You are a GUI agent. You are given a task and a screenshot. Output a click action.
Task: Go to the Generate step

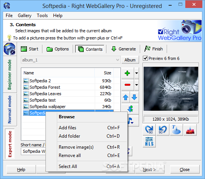tap(124, 49)
